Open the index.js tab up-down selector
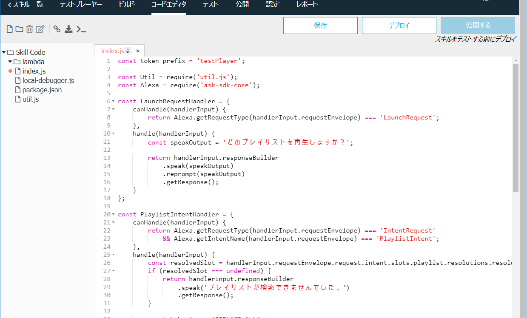This screenshot has height=318, width=527. pos(128,51)
